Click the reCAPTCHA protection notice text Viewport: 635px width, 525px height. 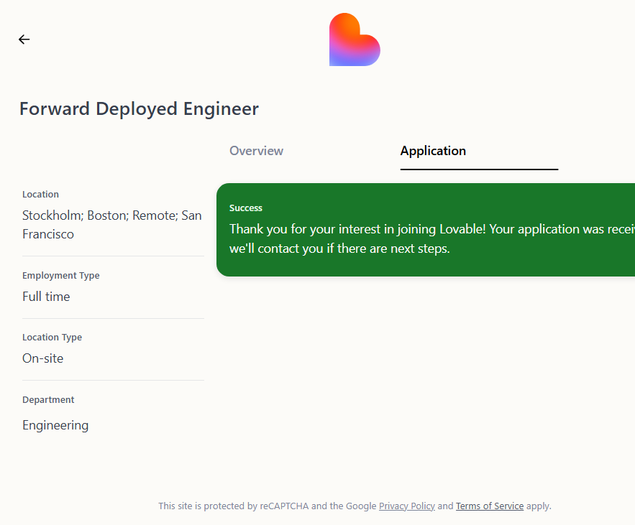[266, 506]
